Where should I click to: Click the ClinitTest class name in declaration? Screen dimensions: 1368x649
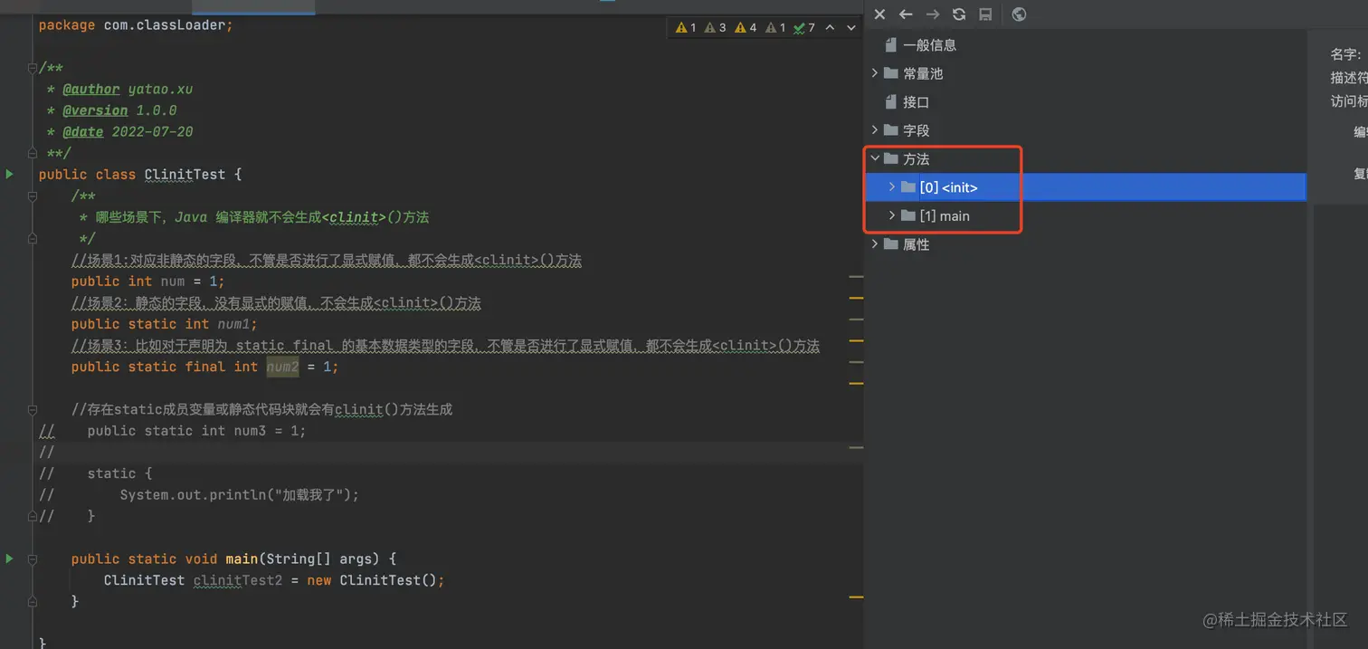pyautogui.click(x=185, y=175)
